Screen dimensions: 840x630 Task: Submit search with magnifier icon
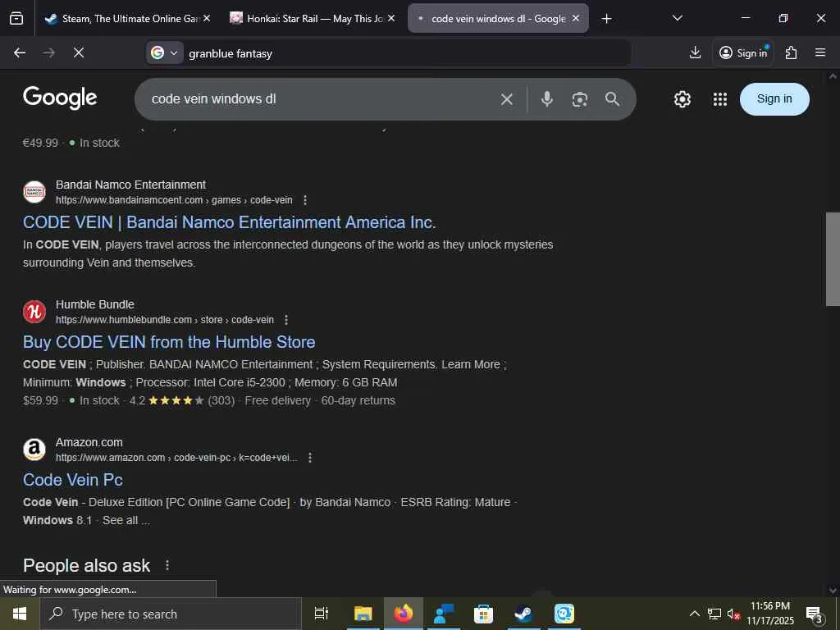pyautogui.click(x=612, y=99)
